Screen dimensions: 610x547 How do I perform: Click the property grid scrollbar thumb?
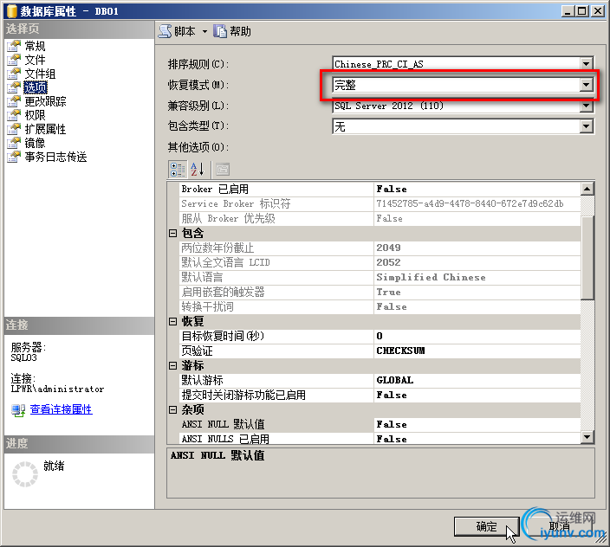587,258
